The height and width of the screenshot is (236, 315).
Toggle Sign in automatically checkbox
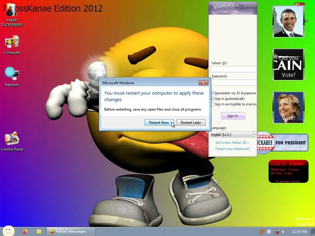click(212, 99)
